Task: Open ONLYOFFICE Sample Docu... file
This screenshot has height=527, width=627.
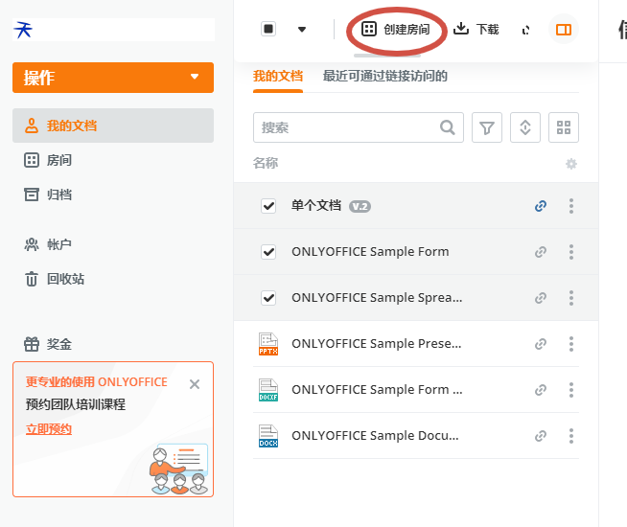Action: (x=375, y=436)
